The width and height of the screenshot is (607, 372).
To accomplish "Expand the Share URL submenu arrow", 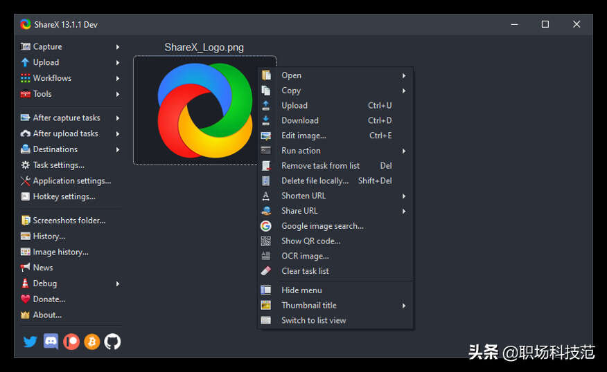I will click(x=404, y=212).
